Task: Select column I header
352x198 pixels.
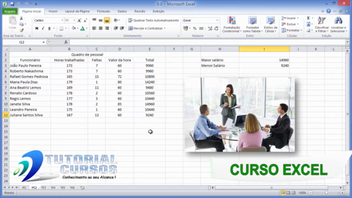Action: pos(264,49)
